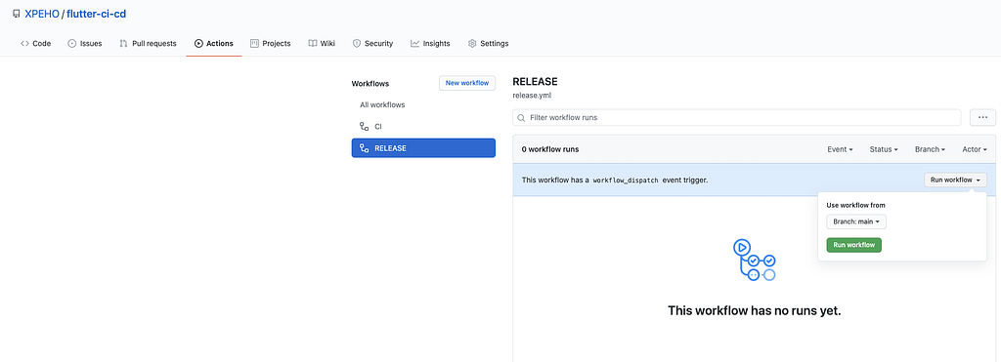Image resolution: width=1001 pixels, height=362 pixels.
Task: Click the RELEASE heading
Action: tap(535, 82)
